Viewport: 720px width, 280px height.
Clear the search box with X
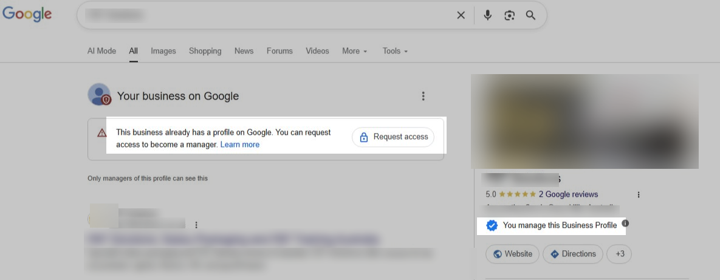(x=461, y=15)
